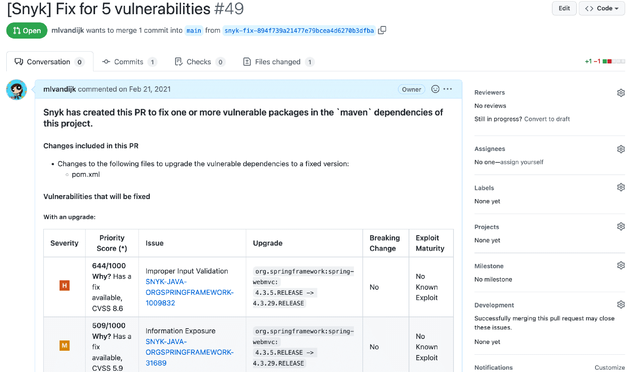The width and height of the screenshot is (631, 372).
Task: Click the high severity H badge
Action: tap(64, 285)
